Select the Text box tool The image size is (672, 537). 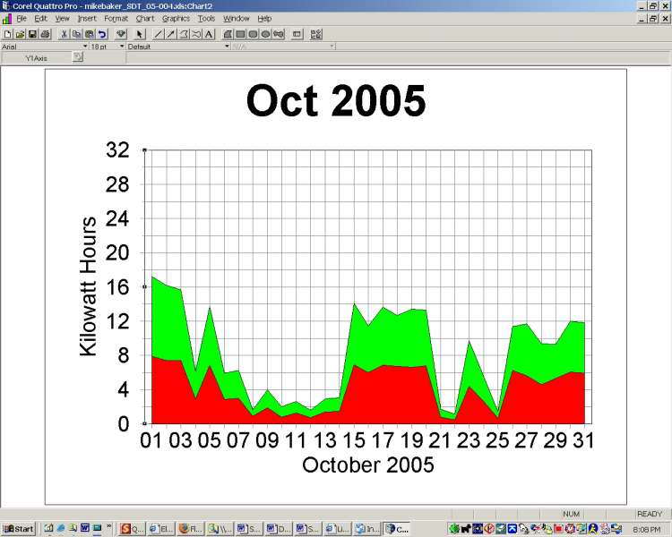coord(209,34)
